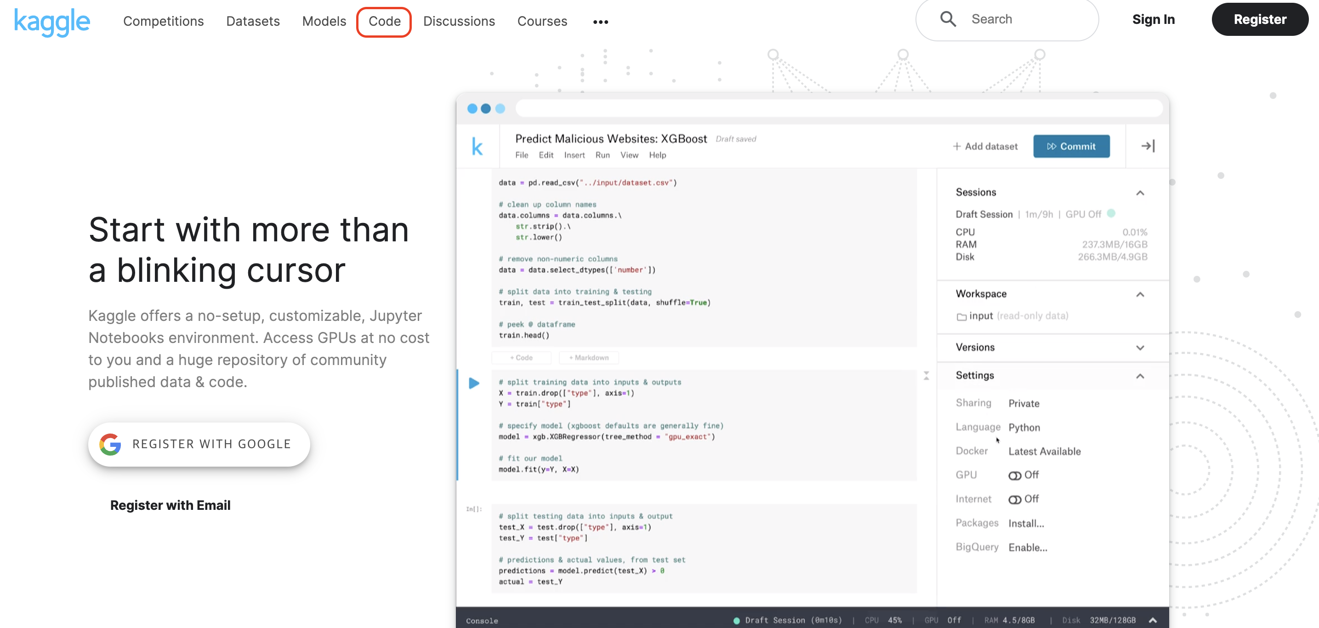
Task: Click the input folder icon in Workspace
Action: 961,317
